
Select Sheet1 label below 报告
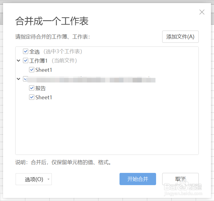coord(44,97)
